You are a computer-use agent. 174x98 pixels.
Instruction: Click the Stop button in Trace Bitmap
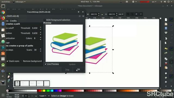pyautogui.click(x=67, y=69)
